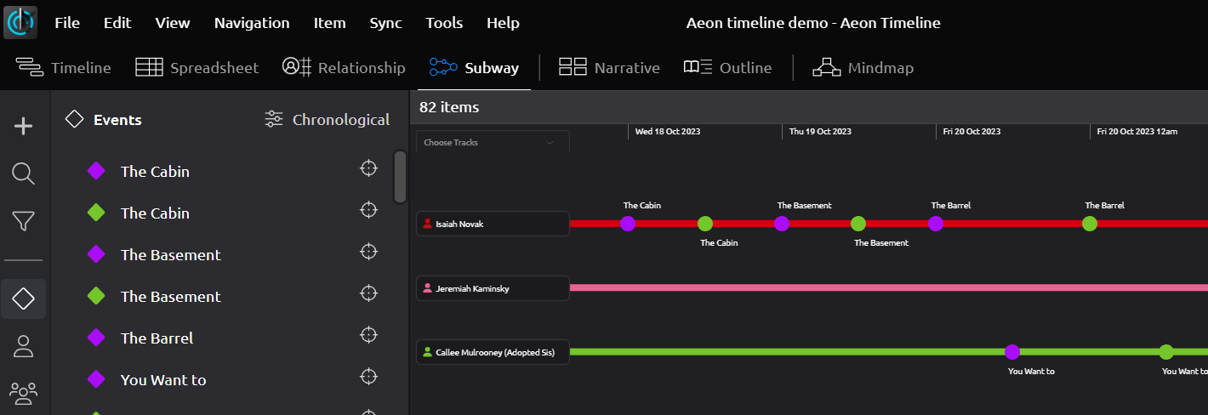Click the Thu 19 Oct 2023 date header
Image resolution: width=1208 pixels, height=415 pixels.
pyautogui.click(x=820, y=132)
